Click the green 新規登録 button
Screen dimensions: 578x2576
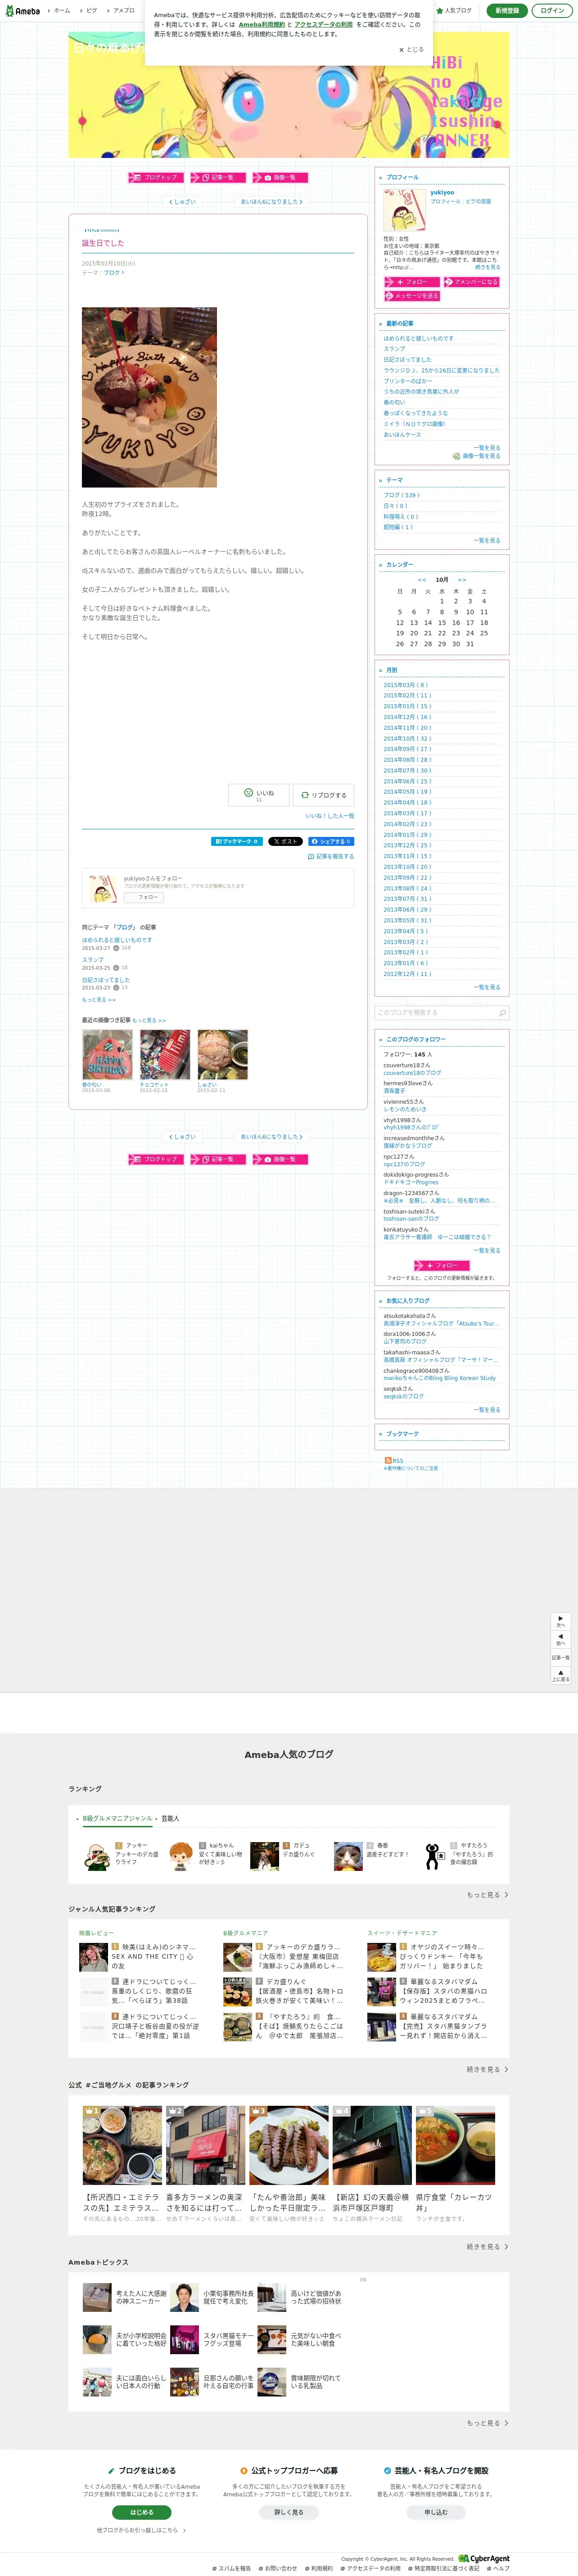coord(508,10)
